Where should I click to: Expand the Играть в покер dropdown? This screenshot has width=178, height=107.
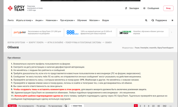pyautogui.click(x=24, y=20)
